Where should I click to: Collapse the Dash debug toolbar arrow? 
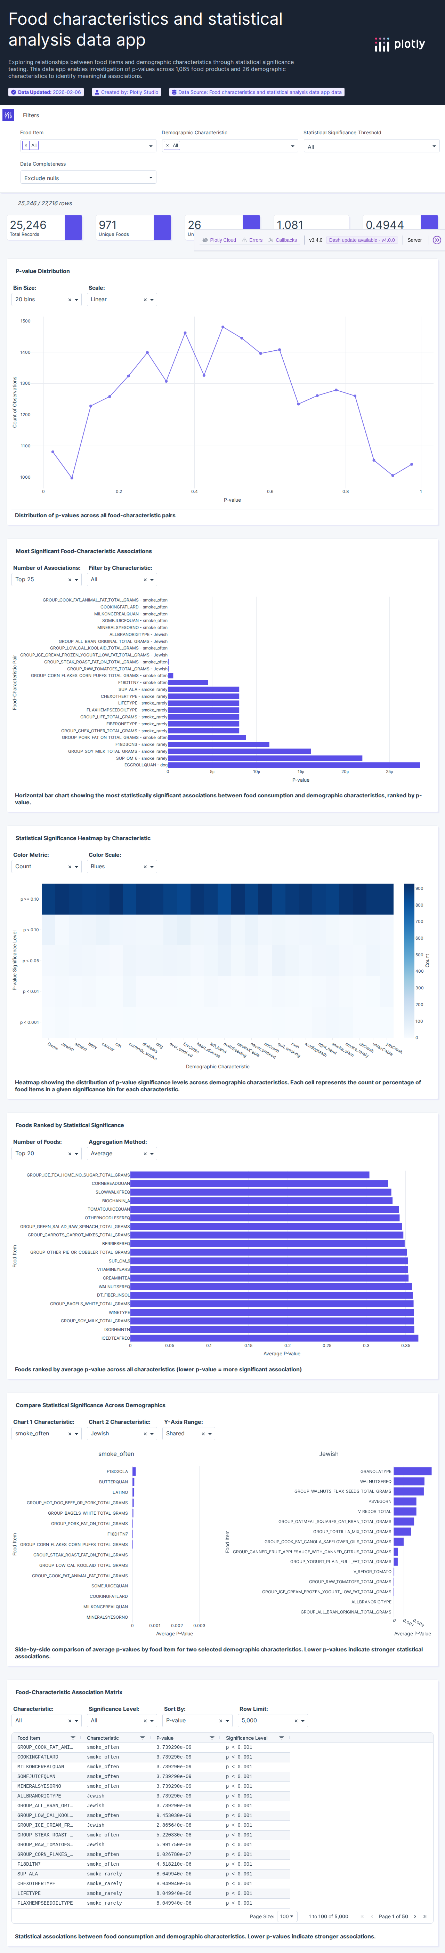point(437,240)
